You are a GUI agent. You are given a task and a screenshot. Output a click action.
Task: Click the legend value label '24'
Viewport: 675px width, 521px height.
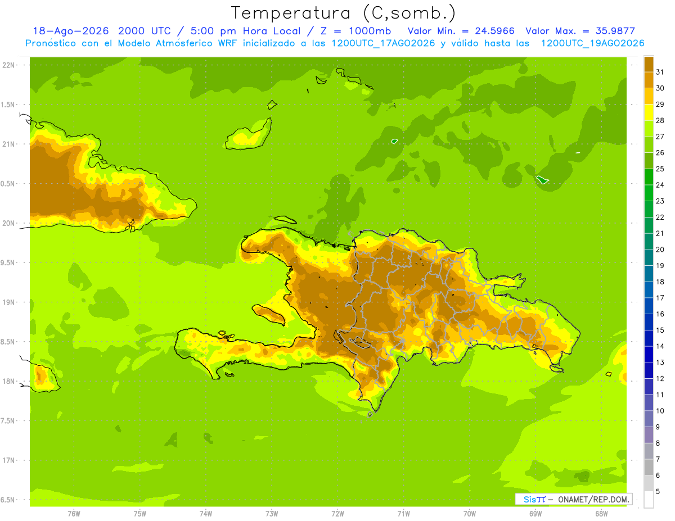point(660,185)
